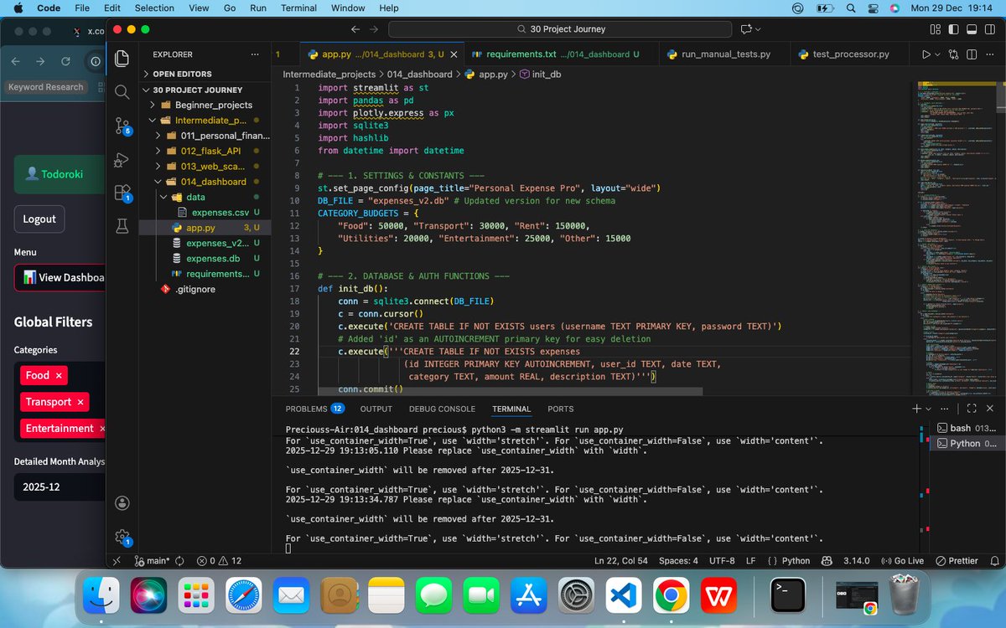Go forward with the title bar arrow
Screen dimensions: 1006x628
(x=373, y=29)
